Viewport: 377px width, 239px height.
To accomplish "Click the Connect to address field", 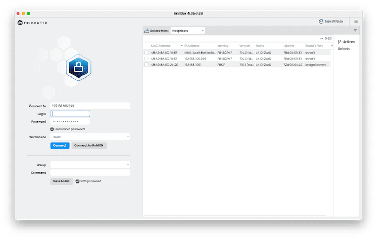I will tap(90, 106).
